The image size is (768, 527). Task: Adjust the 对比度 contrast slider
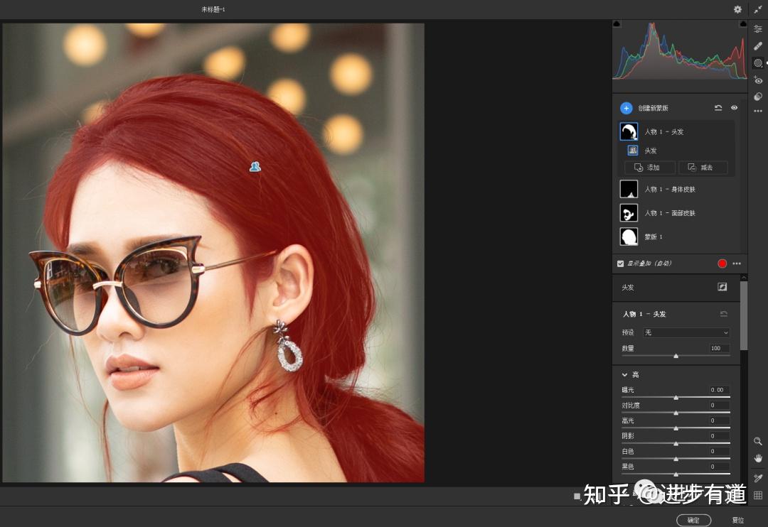click(x=676, y=413)
